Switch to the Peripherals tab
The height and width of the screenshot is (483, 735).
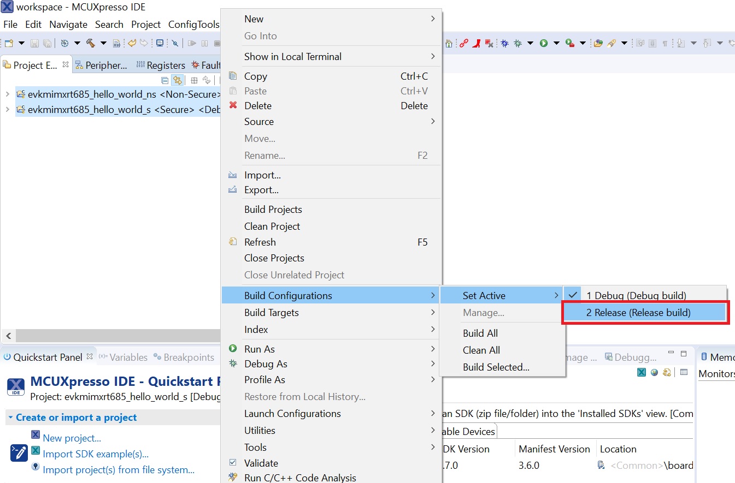pyautogui.click(x=101, y=65)
